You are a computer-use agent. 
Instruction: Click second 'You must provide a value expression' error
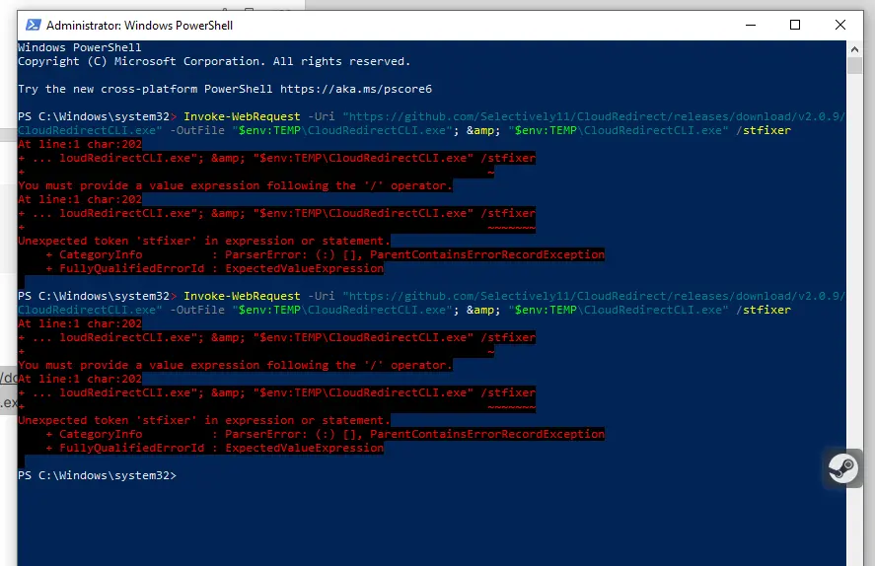[235, 365]
